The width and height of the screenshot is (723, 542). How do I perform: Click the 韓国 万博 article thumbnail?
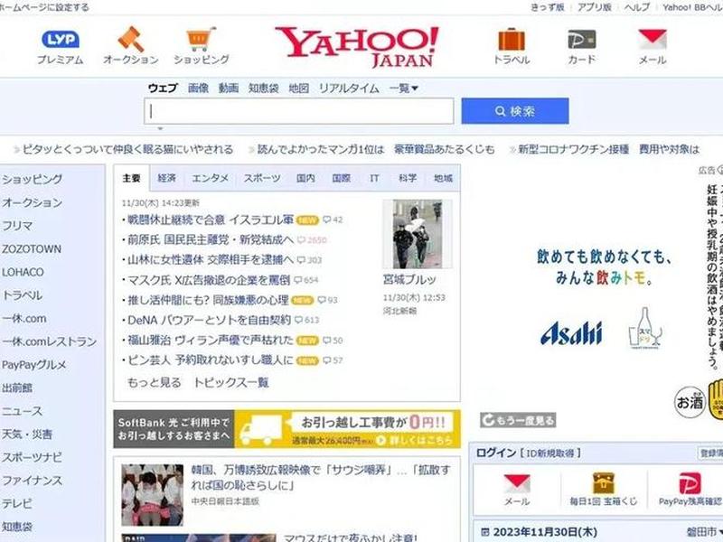coord(152,495)
